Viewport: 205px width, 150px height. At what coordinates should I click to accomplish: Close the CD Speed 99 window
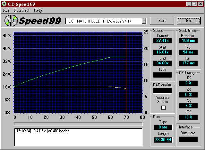200,4
